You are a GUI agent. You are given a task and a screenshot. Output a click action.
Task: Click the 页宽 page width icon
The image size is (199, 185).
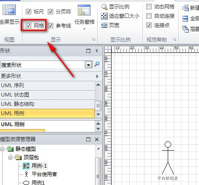point(104,25)
